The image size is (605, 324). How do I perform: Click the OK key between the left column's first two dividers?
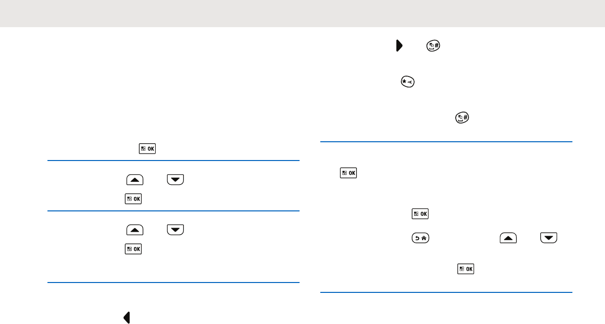[x=133, y=199]
